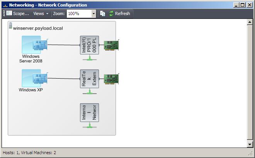This screenshot has height=158, width=255.
Task: Click the vertical scrollbar up arrow
Action: click(250, 22)
